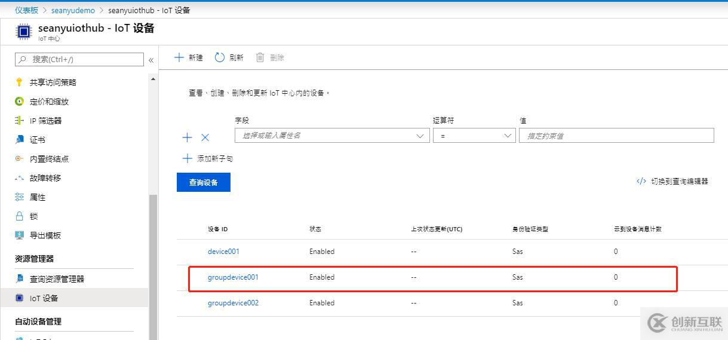The width and height of the screenshot is (728, 340).
Task: Open 属性 in the sidebar menu
Action: (x=38, y=197)
